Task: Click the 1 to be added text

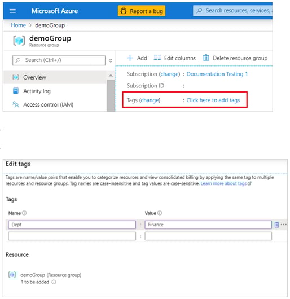Action: tap(35, 282)
